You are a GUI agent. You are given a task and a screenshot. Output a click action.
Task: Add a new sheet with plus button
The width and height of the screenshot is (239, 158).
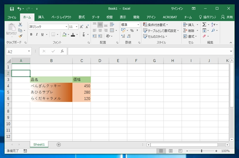tap(59, 145)
